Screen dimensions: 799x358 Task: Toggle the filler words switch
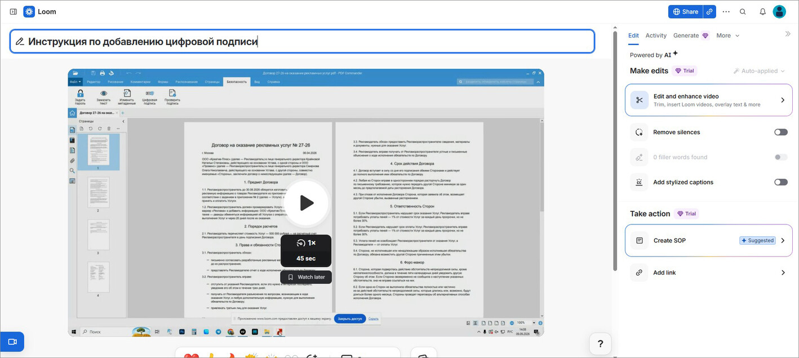click(780, 157)
